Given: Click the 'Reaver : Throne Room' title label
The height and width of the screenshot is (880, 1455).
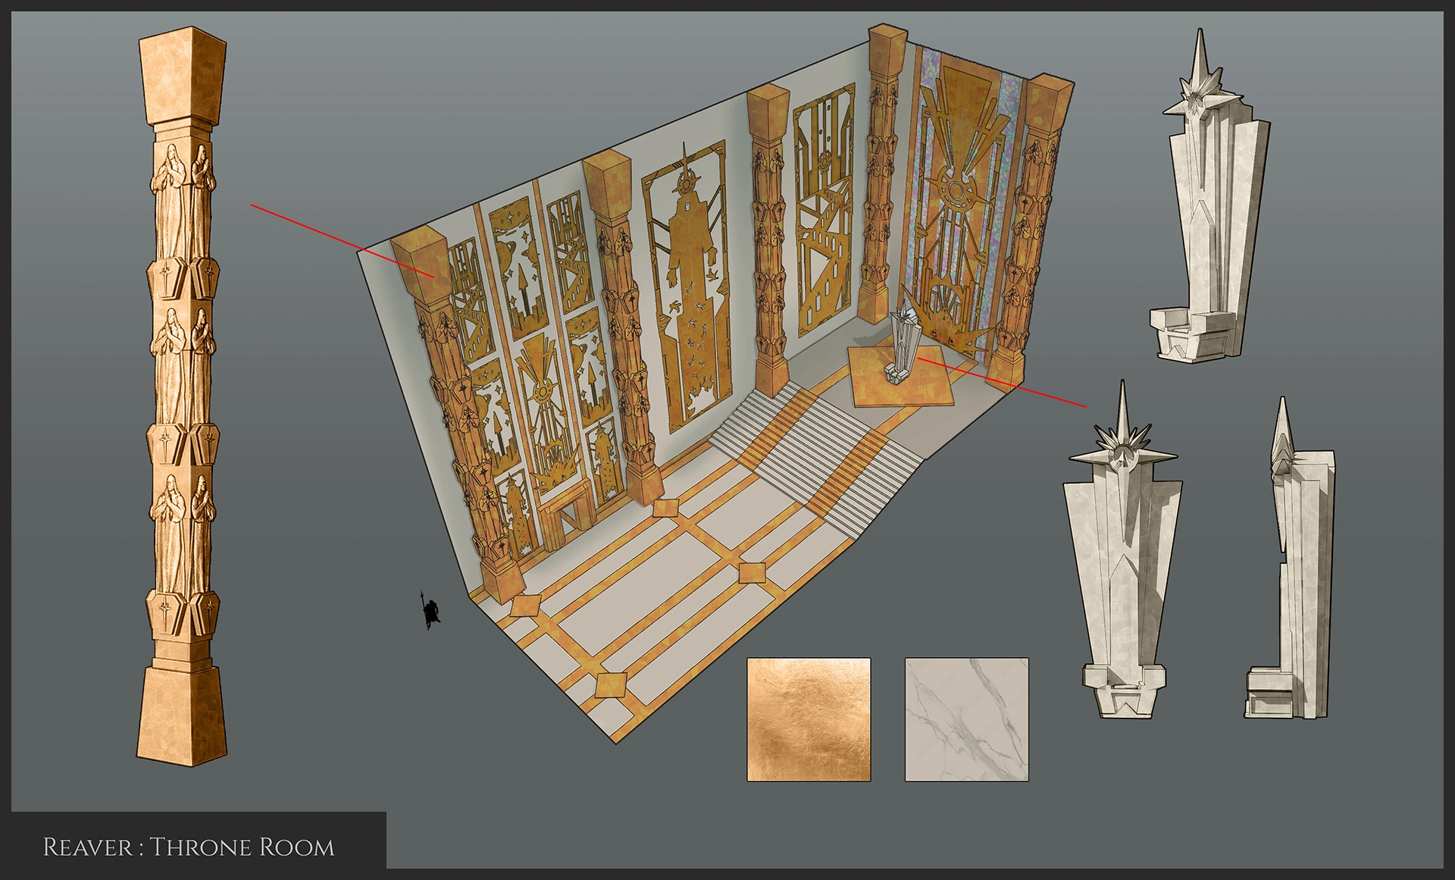Looking at the screenshot, I should pyautogui.click(x=189, y=847).
